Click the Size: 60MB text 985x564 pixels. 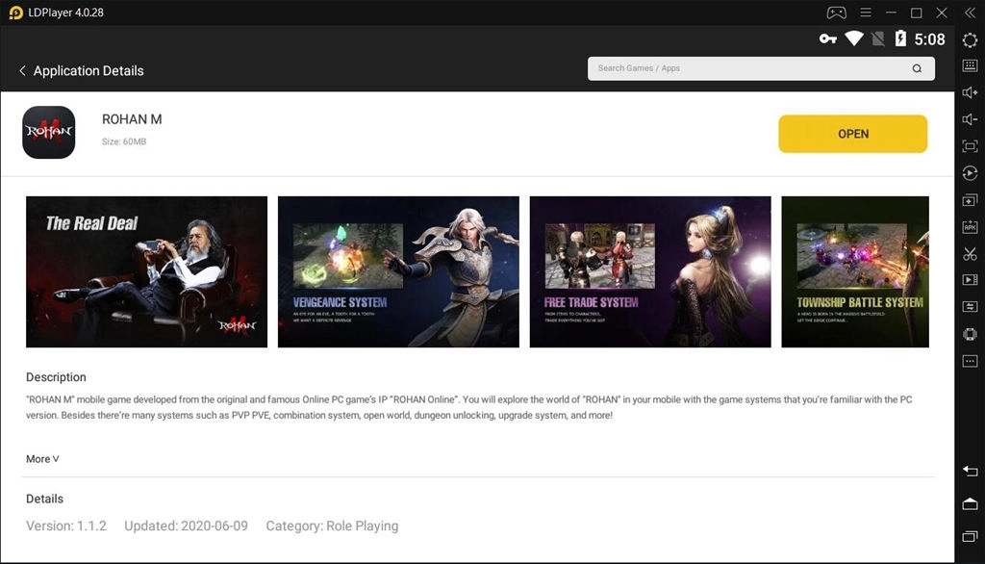tap(124, 142)
